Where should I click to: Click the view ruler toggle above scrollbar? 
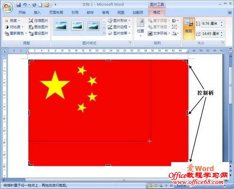(x=230, y=51)
